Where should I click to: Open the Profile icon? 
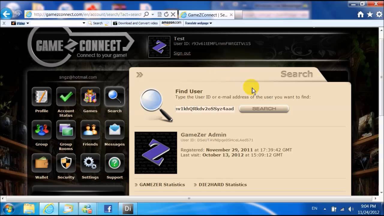(41, 97)
